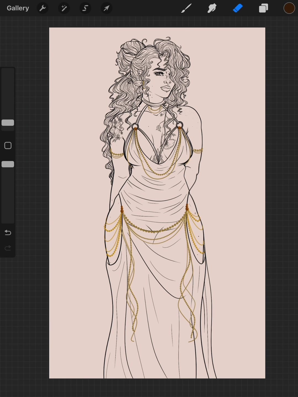This screenshot has width=298, height=397.
Task: Redo the last undone action
Action: (8, 248)
